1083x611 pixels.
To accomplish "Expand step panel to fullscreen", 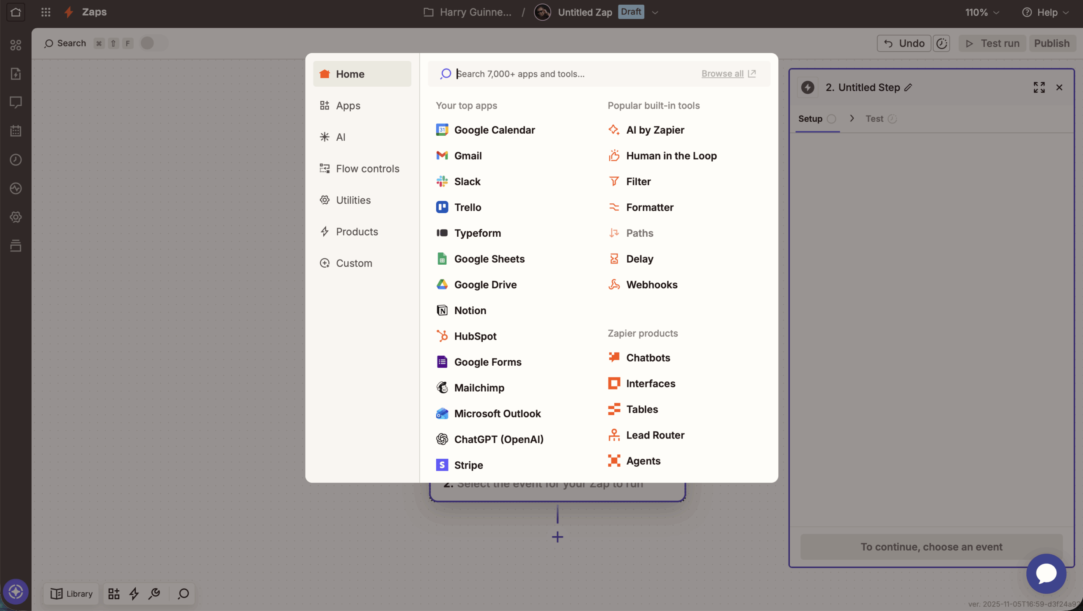I will point(1039,87).
